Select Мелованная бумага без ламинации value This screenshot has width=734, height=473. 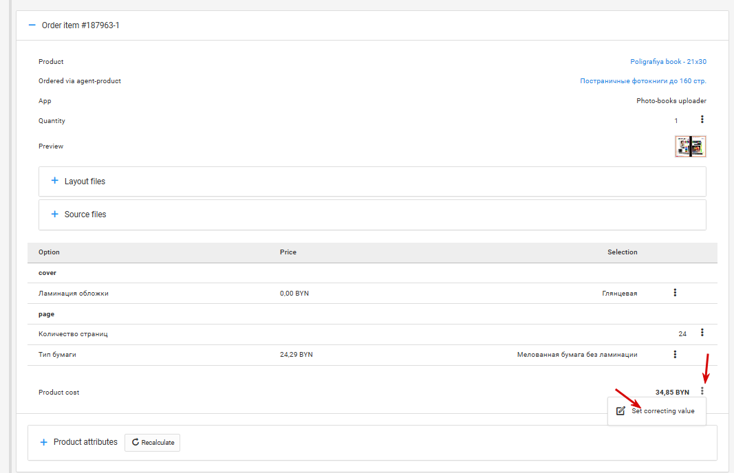click(577, 355)
